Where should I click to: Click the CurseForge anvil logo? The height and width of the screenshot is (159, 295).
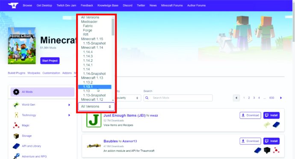[13, 6]
